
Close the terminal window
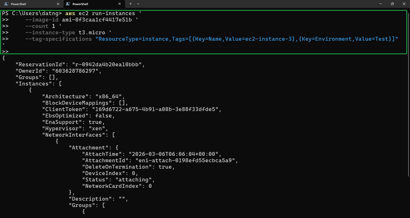point(404,4)
